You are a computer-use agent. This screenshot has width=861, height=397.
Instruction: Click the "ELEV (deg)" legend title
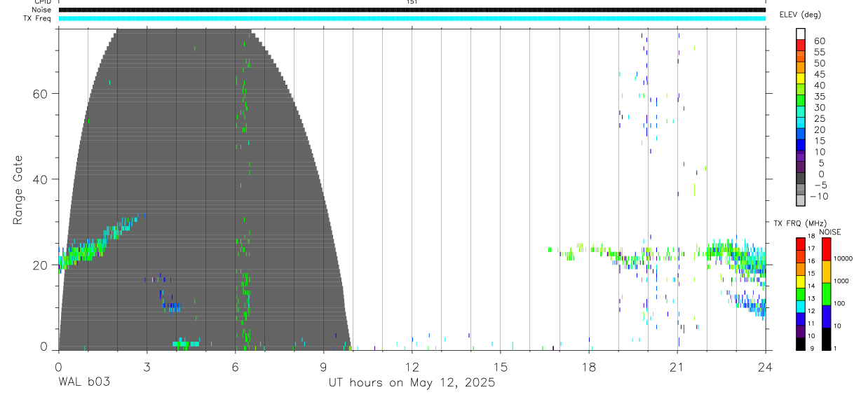800,15
